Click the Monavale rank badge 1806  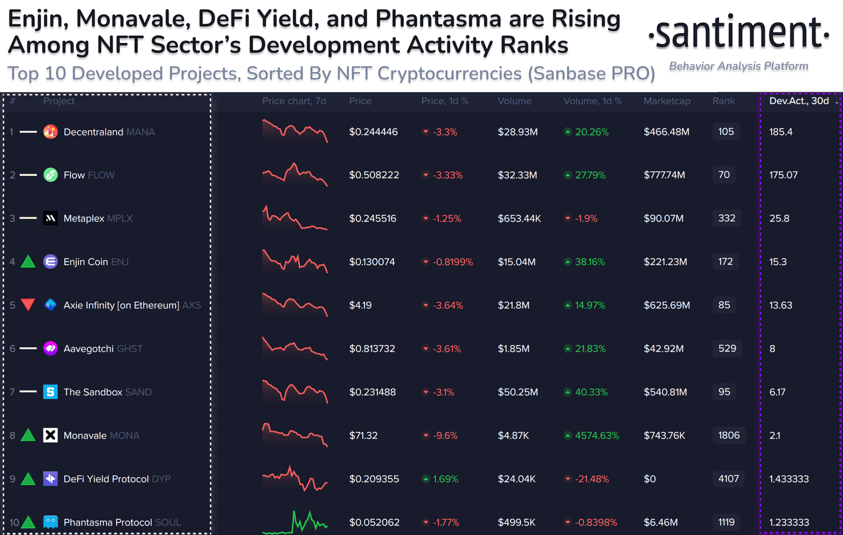coord(729,435)
